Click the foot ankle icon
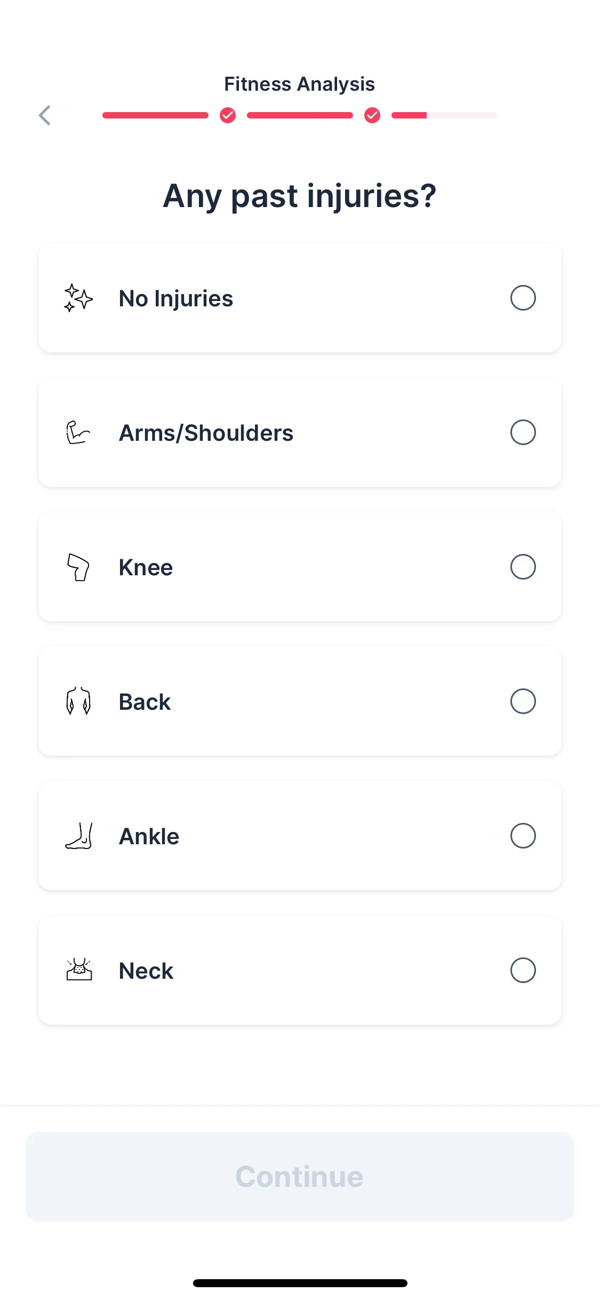 (79, 836)
